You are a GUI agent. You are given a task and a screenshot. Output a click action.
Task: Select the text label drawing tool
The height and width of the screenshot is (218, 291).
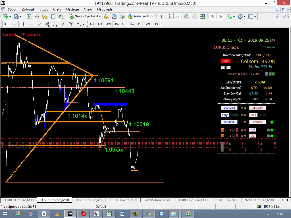tap(63, 24)
